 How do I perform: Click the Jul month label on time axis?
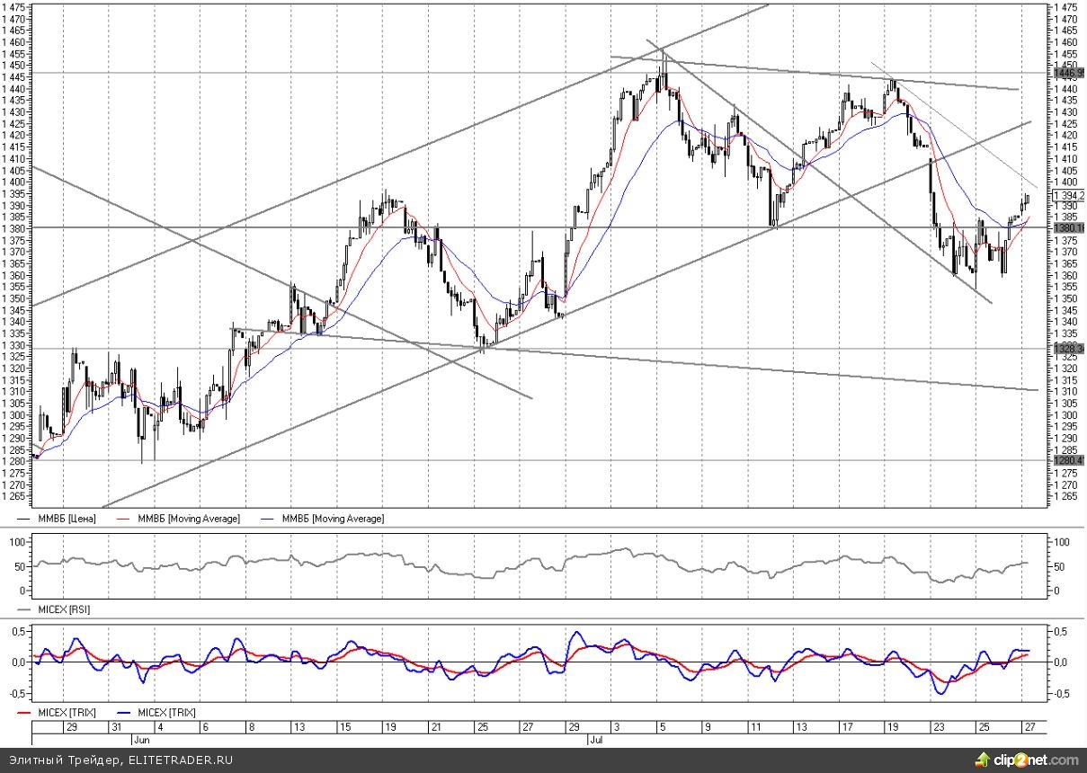pyautogui.click(x=594, y=739)
